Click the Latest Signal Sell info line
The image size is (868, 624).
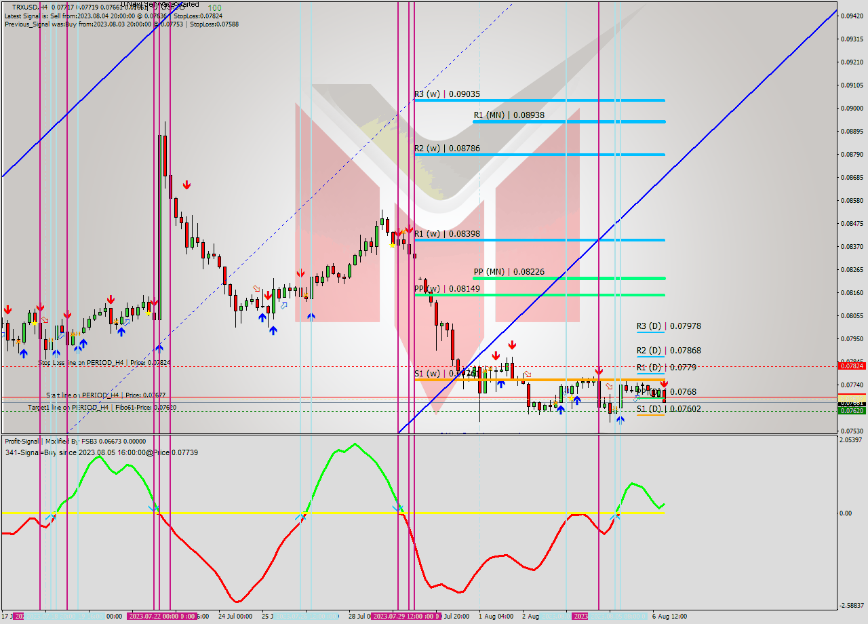113,16
